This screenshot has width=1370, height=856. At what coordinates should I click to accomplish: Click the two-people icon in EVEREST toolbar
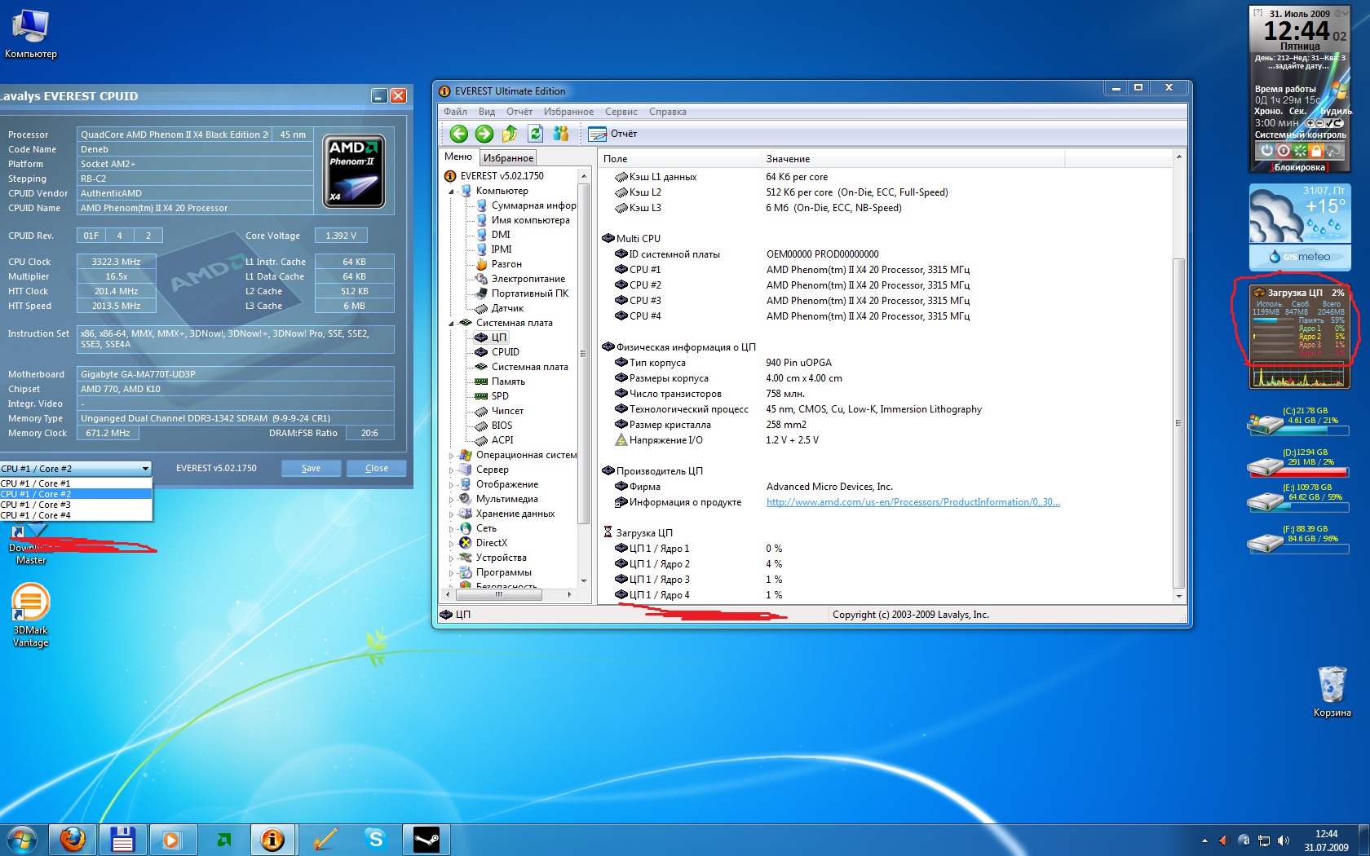[x=561, y=134]
